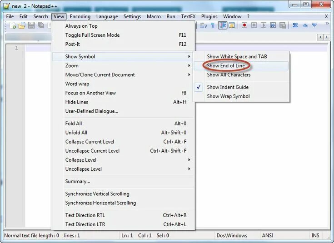334x243 pixels.
Task: Open the File menu
Action: coord(10,16)
